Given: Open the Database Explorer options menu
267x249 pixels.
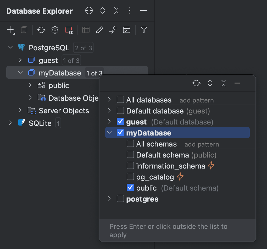Looking at the screenshot, I should [x=130, y=11].
